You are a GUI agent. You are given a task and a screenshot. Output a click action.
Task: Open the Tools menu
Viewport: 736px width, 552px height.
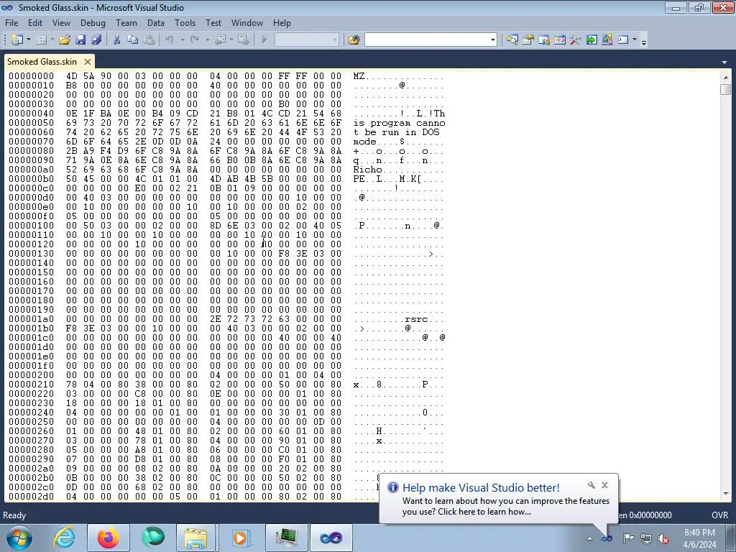pyautogui.click(x=185, y=22)
